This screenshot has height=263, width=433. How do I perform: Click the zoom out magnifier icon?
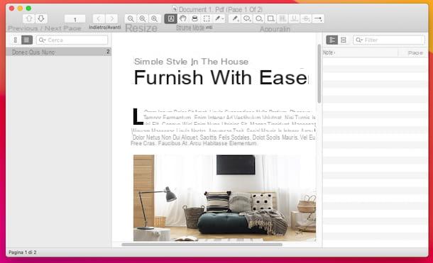[x=131, y=18]
